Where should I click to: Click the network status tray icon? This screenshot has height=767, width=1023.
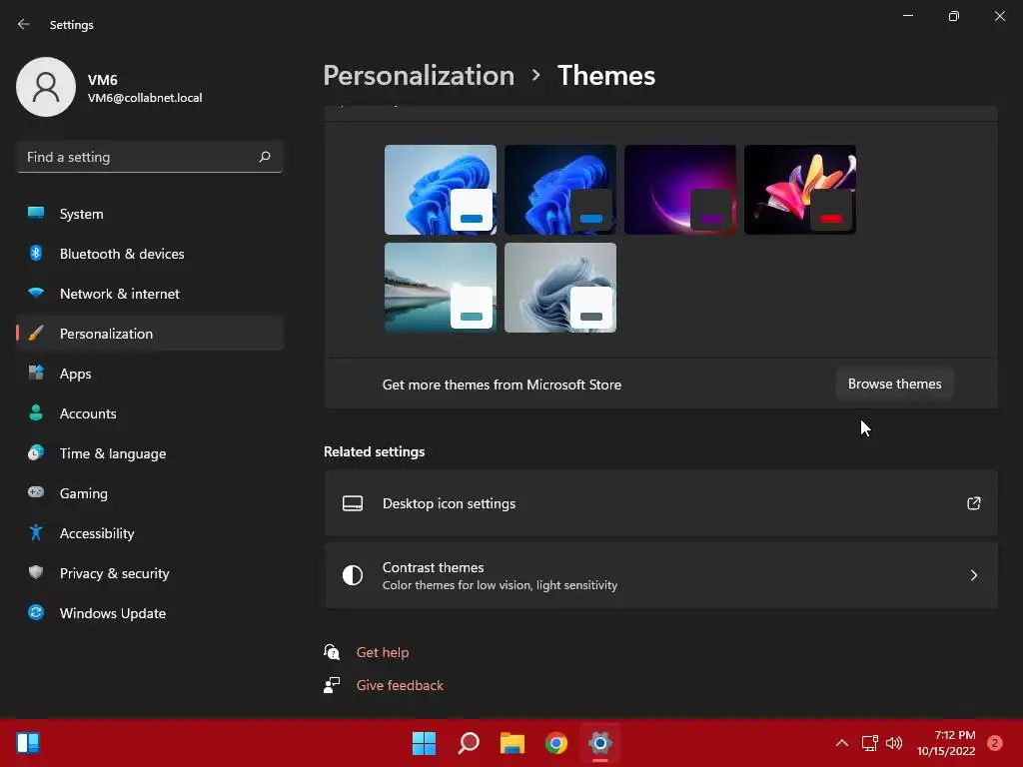pos(870,743)
